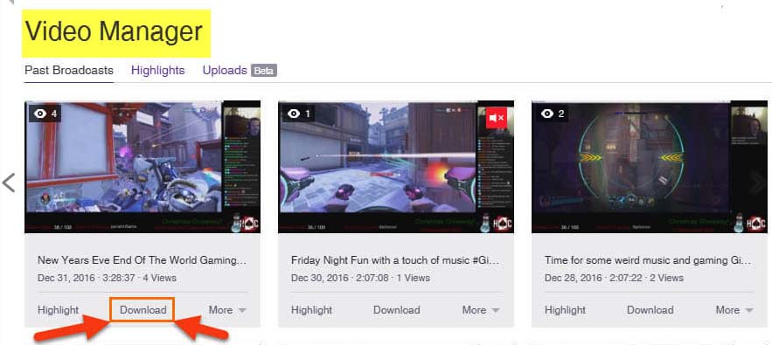Image resolution: width=772 pixels, height=345 pixels.
Task: Highlight the Dec 30, 2016 broadcast
Action: tap(311, 310)
